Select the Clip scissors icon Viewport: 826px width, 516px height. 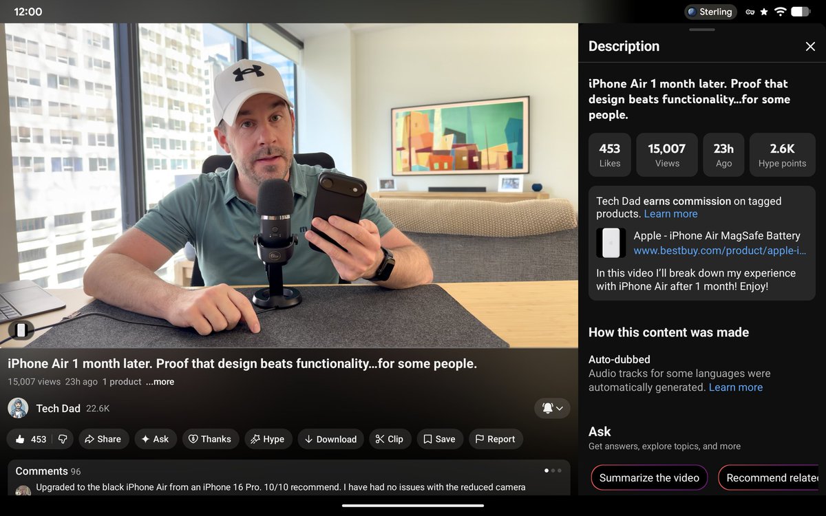[x=379, y=439]
